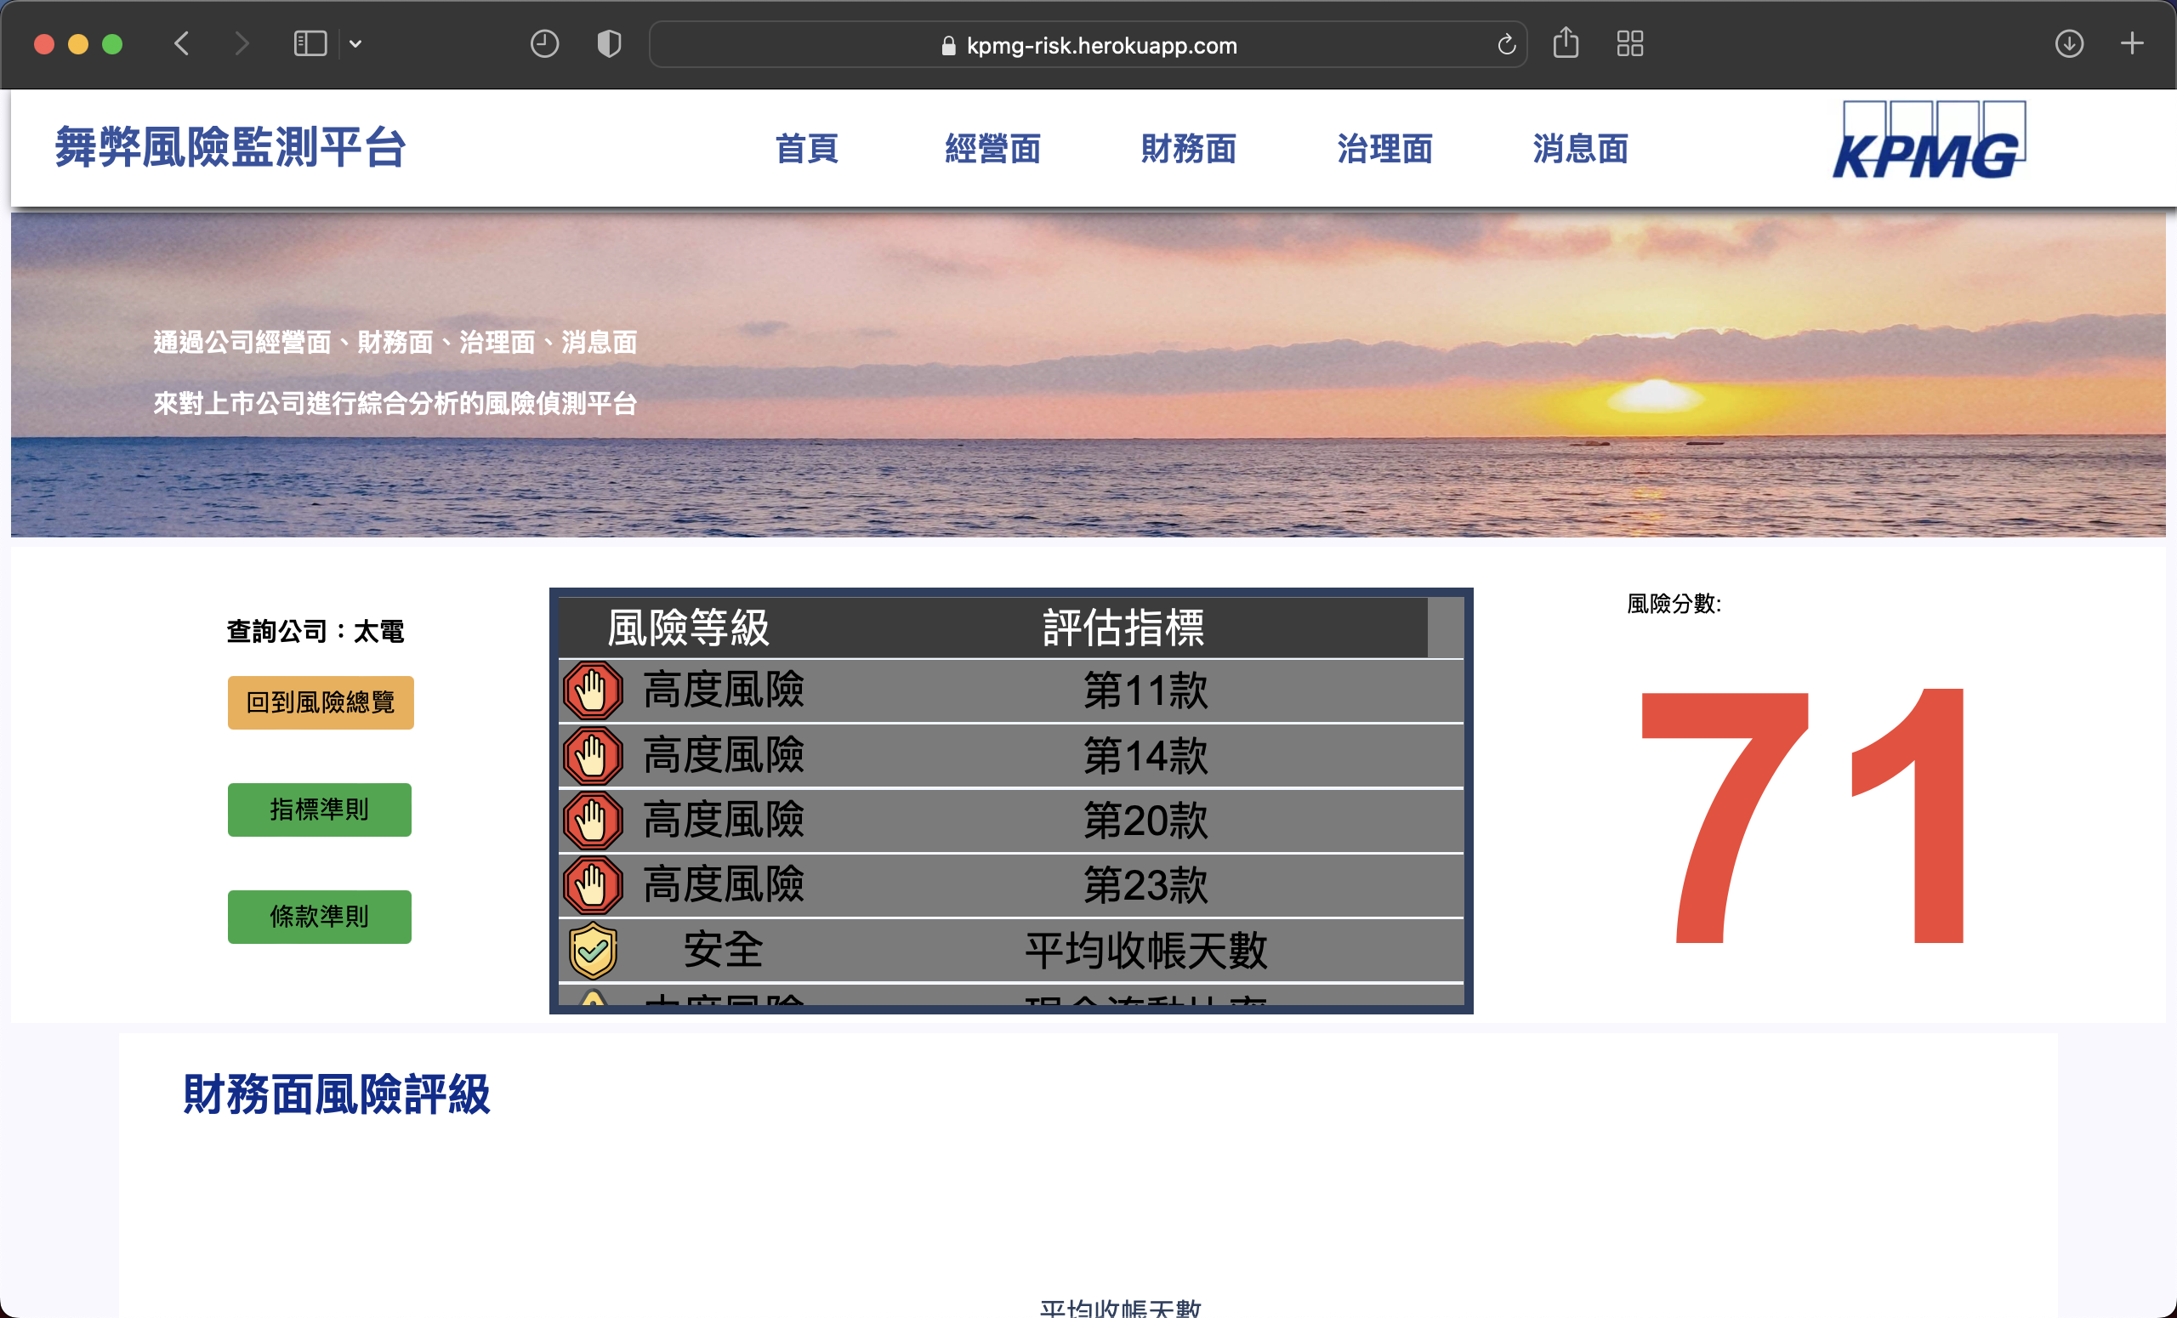Click the privacy shield icon
The width and height of the screenshot is (2177, 1318).
[609, 44]
